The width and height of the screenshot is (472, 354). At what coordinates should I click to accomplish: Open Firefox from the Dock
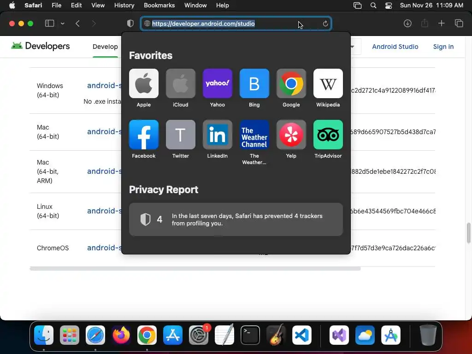coord(121,335)
